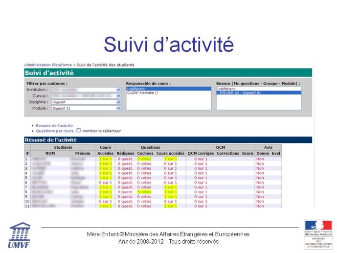Viewport: 337px width, 253px height.
Task: Open the Questions par cours link
Action: click(x=55, y=131)
